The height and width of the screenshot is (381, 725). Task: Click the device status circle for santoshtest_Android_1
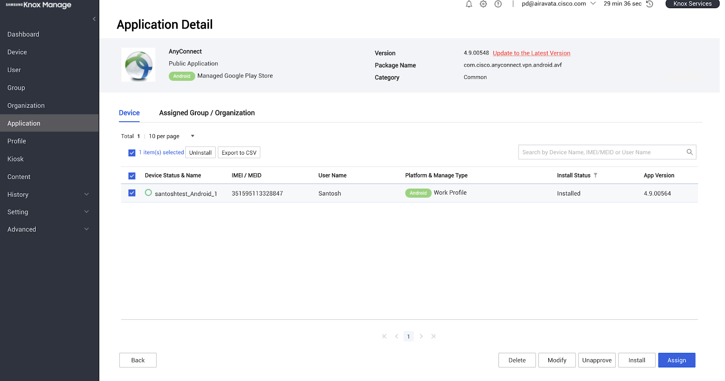pos(148,193)
